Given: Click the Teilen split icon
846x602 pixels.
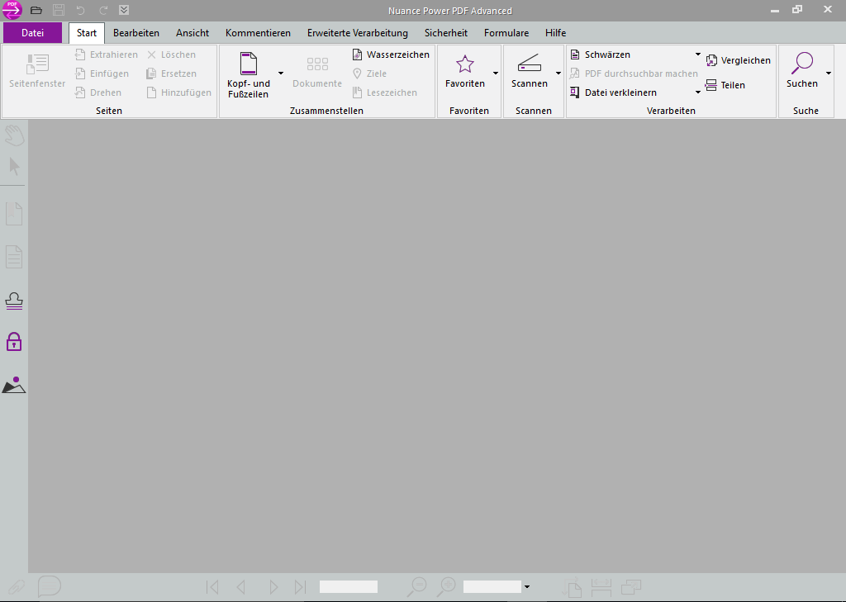Looking at the screenshot, I should point(711,85).
